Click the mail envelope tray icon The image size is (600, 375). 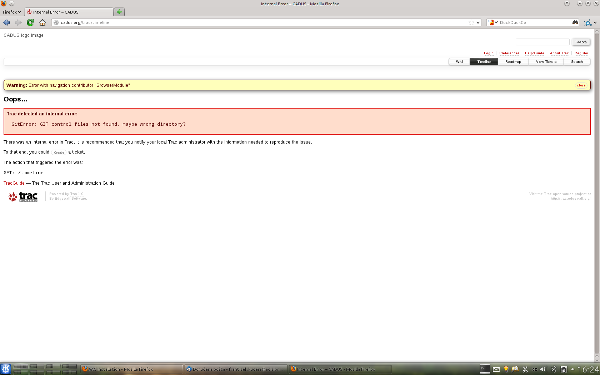[496, 369]
